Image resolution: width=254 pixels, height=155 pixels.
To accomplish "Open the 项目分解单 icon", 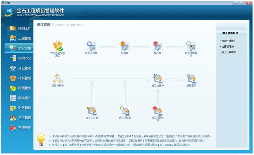I will (58, 79).
